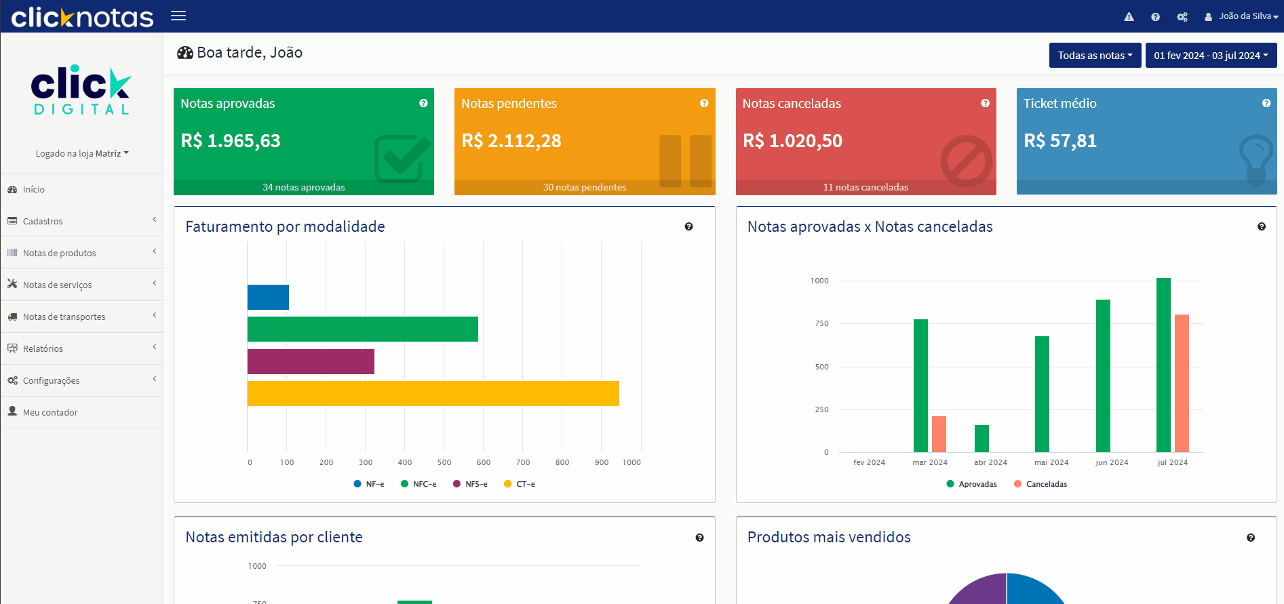Image resolution: width=1284 pixels, height=604 pixels.
Task: Open the 34 notas aprovadas footer link
Action: [304, 187]
